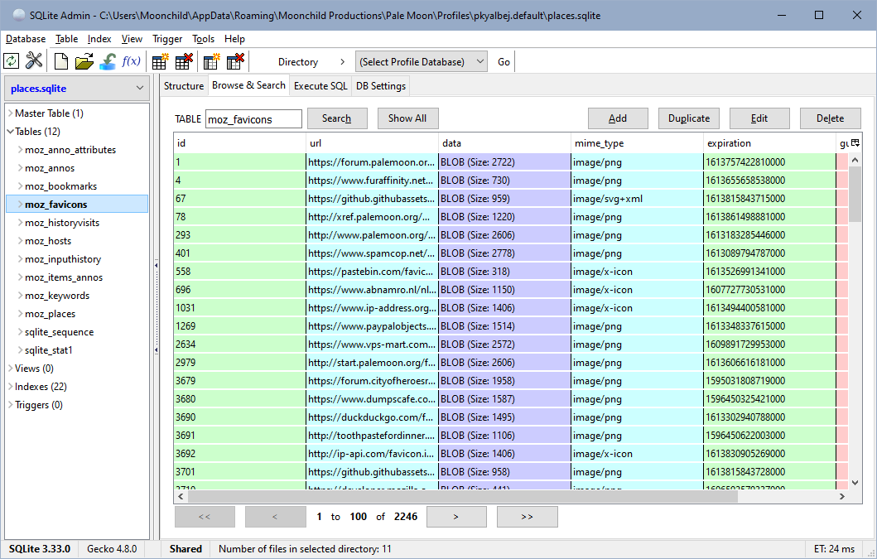This screenshot has width=877, height=559.
Task: Click the open folder database icon
Action: tap(84, 61)
